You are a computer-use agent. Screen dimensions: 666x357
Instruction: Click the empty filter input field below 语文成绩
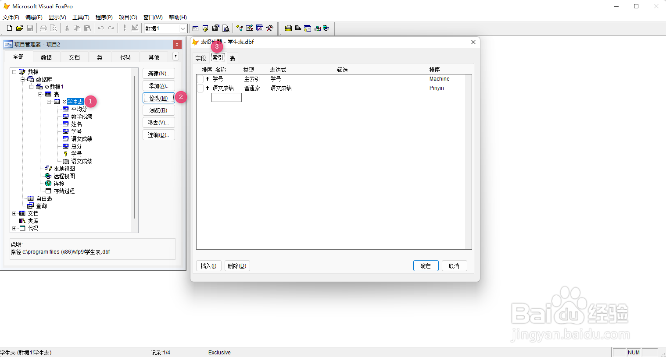click(x=226, y=97)
